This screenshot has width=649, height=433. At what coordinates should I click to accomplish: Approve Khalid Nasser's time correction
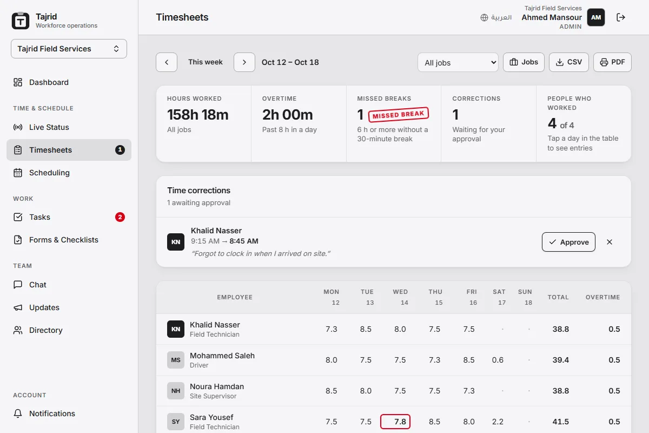click(568, 242)
